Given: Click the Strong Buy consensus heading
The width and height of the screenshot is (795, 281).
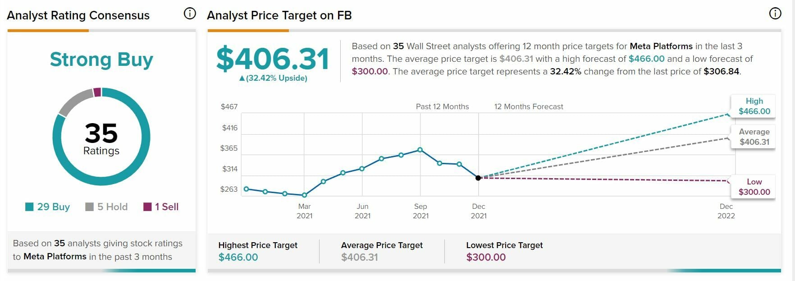Looking at the screenshot, I should click(x=101, y=60).
